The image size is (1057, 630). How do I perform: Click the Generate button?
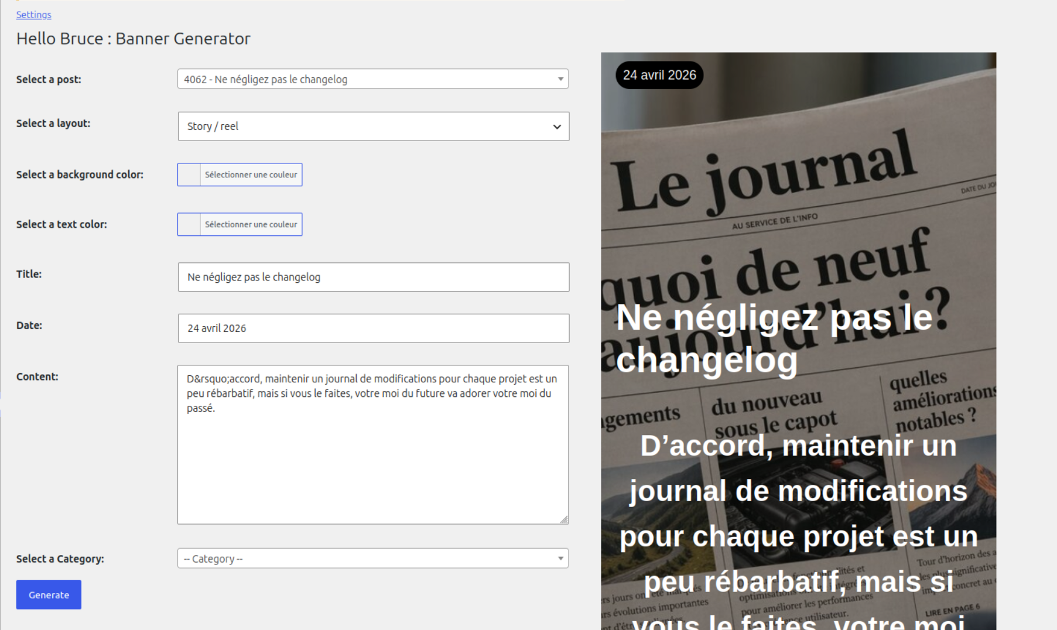click(49, 595)
